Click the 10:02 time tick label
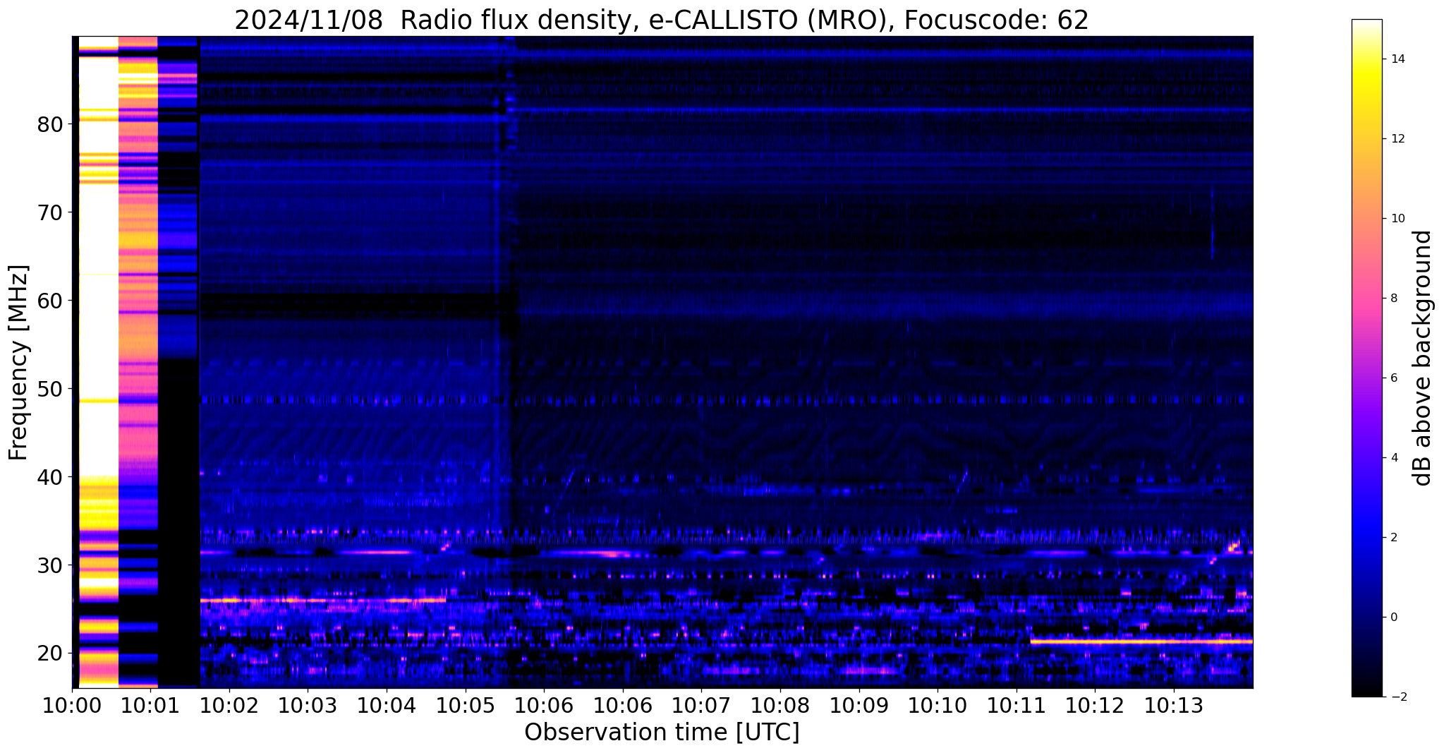This screenshot has height=753, width=1444. [x=229, y=705]
